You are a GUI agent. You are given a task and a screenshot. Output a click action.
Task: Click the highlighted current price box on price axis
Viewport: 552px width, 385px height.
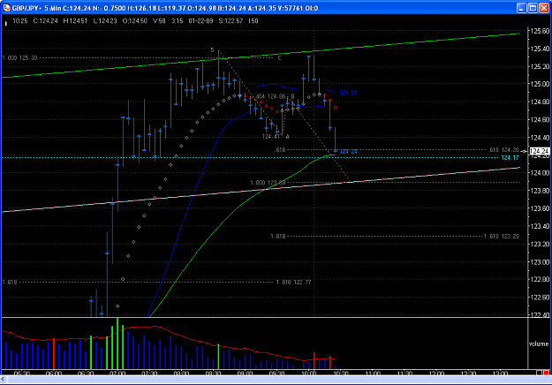tap(540, 151)
